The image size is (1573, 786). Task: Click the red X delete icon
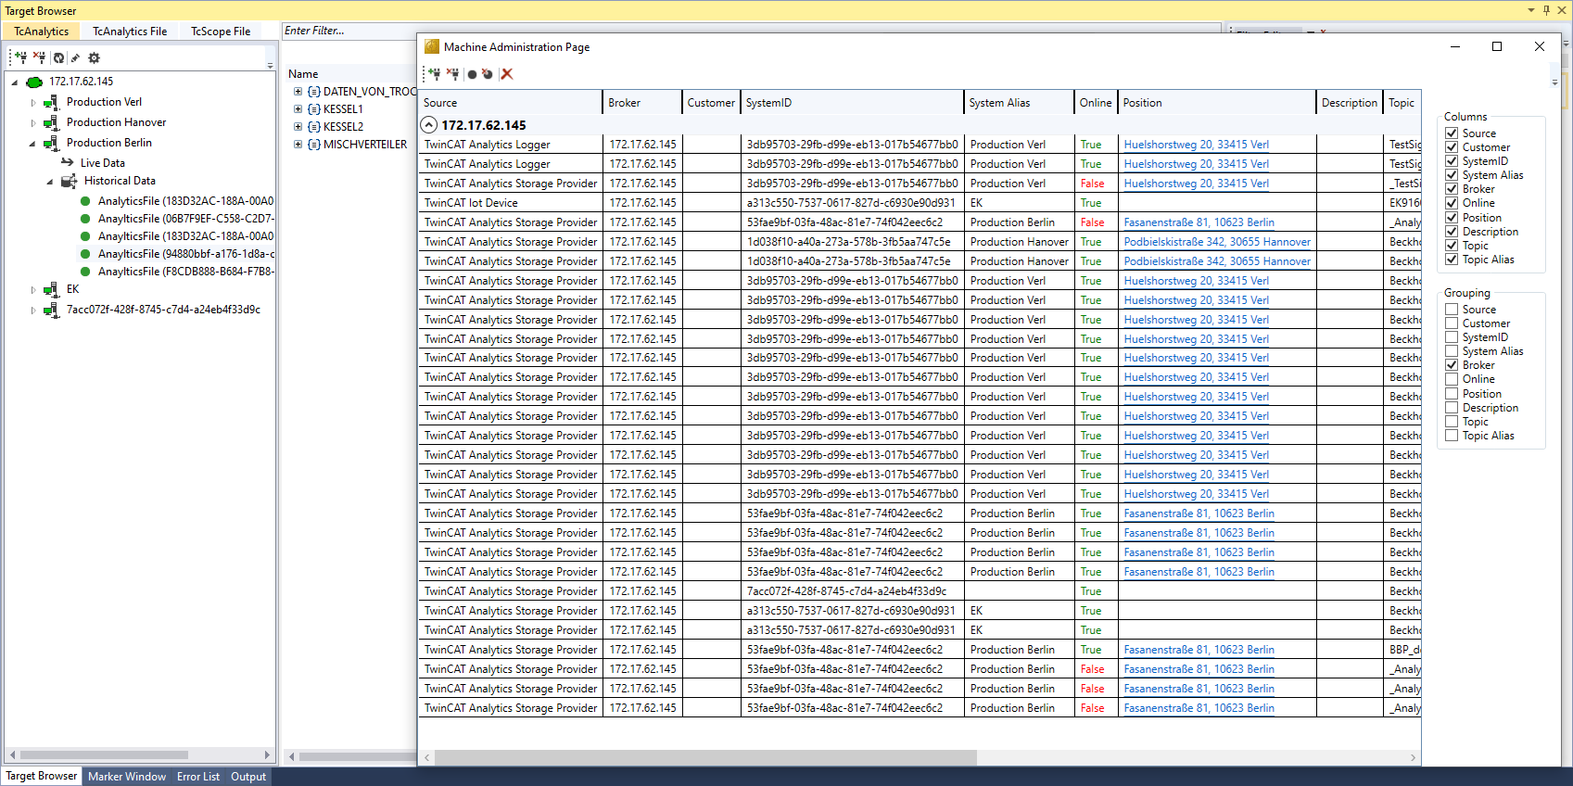tap(507, 74)
